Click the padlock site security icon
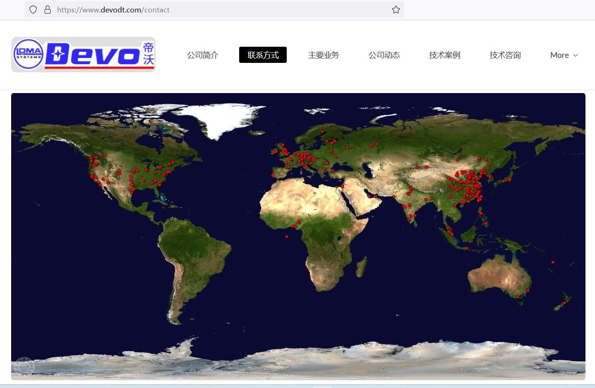The height and width of the screenshot is (388, 595). click(x=48, y=10)
